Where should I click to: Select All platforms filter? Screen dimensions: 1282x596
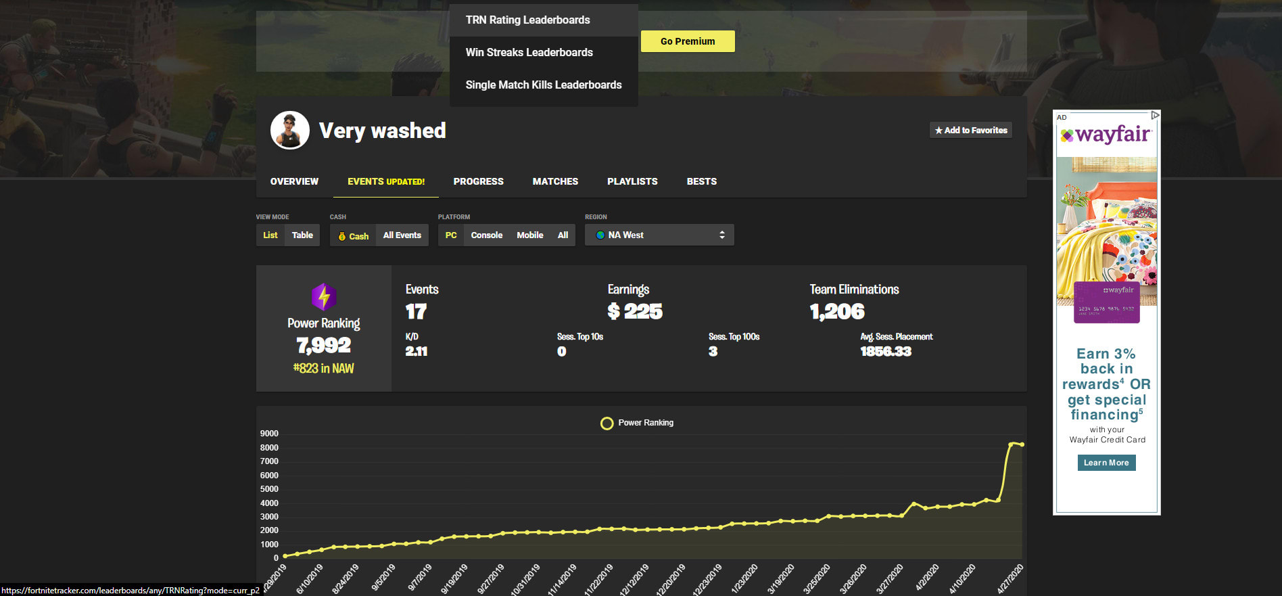pyautogui.click(x=563, y=235)
